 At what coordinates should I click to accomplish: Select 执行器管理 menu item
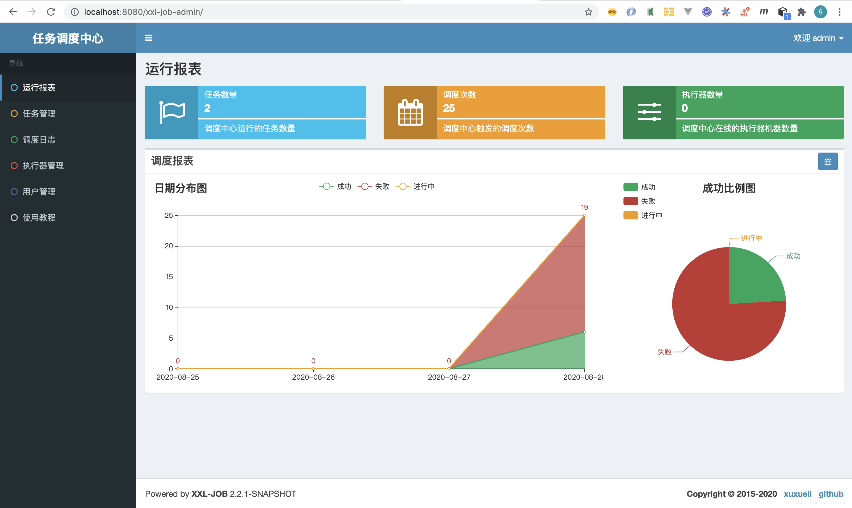coord(68,166)
